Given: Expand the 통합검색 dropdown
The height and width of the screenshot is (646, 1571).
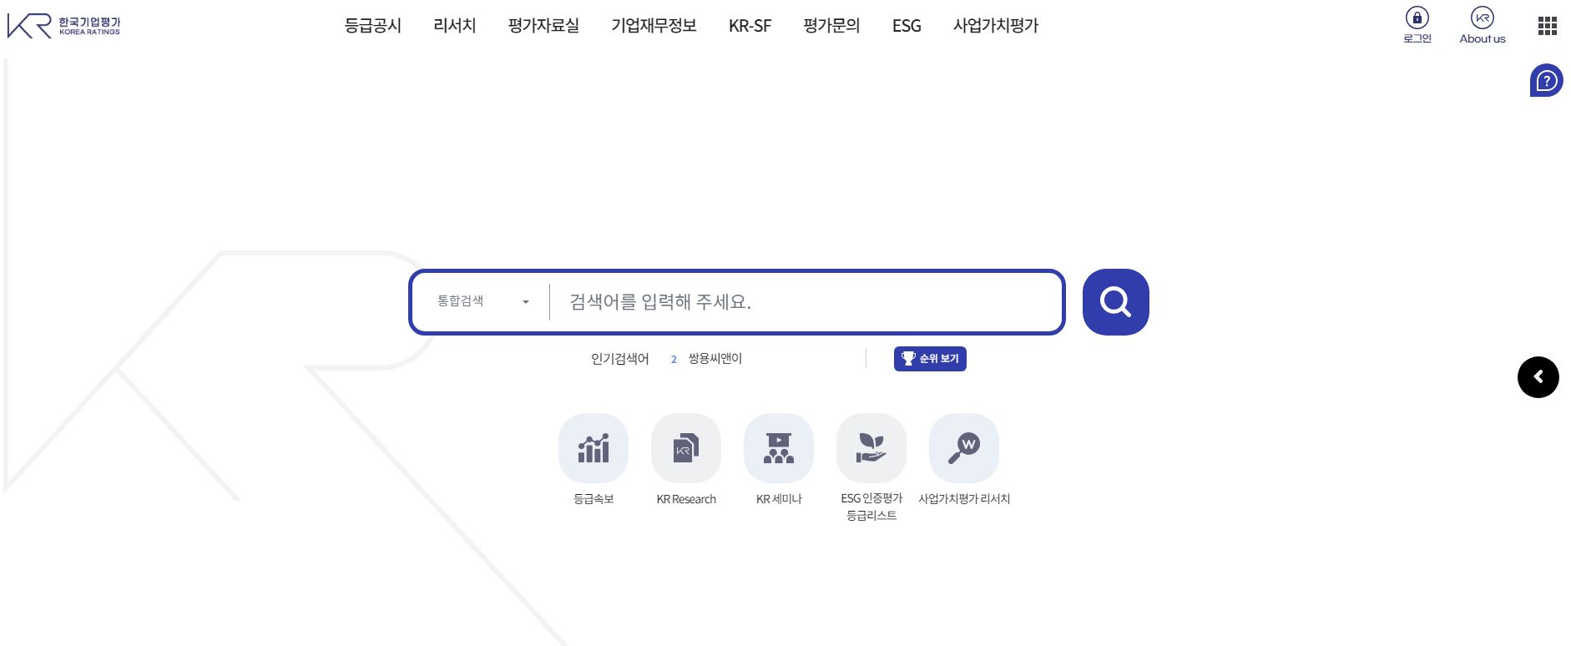Looking at the screenshot, I should click(x=483, y=301).
